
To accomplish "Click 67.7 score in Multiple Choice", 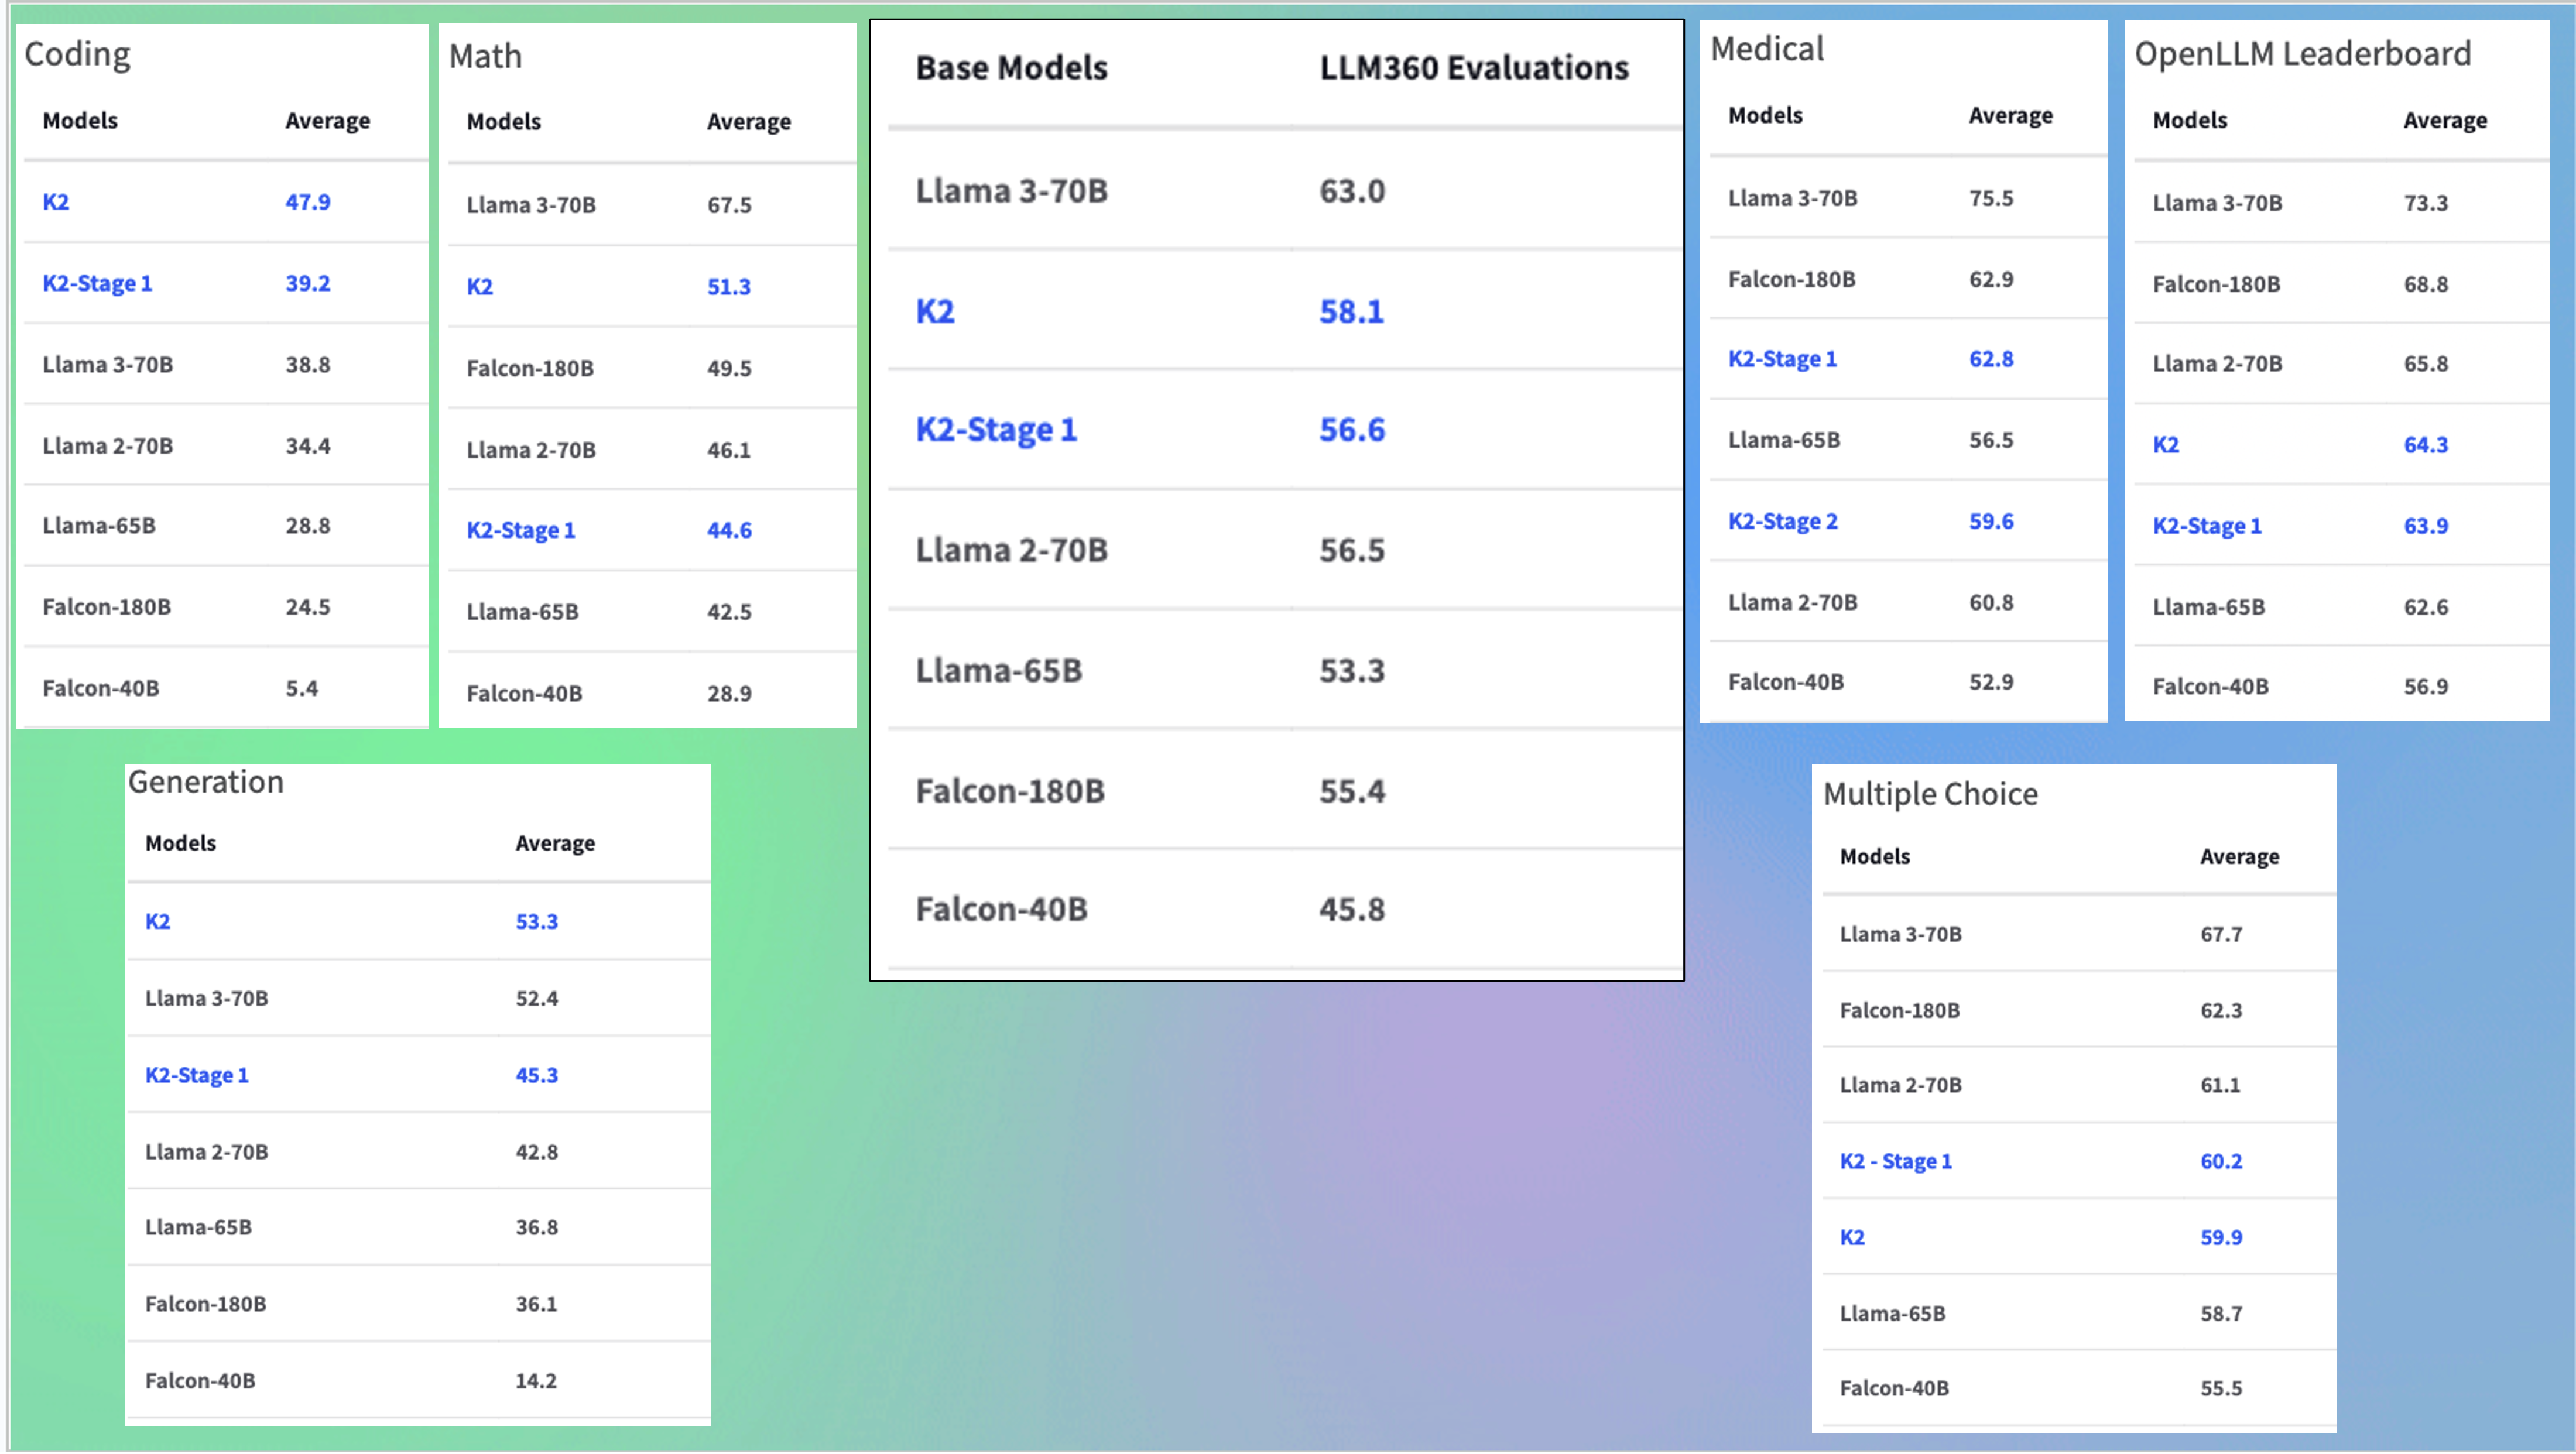I will [2221, 934].
